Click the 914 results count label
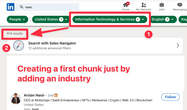187x110 pixels. 15,33
